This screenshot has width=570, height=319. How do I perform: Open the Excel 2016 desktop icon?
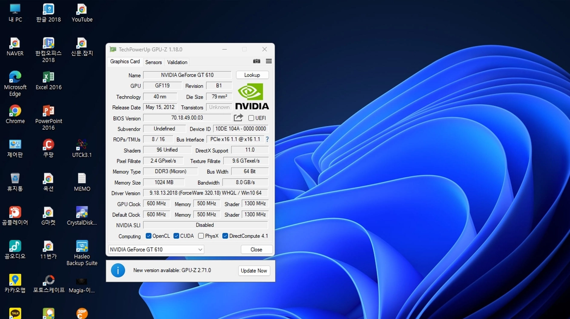click(x=48, y=80)
